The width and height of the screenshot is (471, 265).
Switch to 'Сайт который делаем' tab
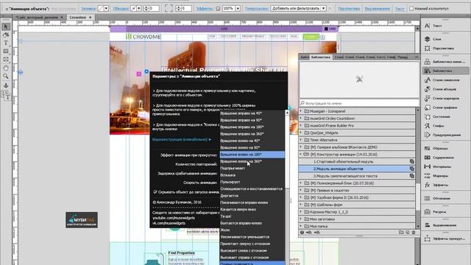coord(39,18)
